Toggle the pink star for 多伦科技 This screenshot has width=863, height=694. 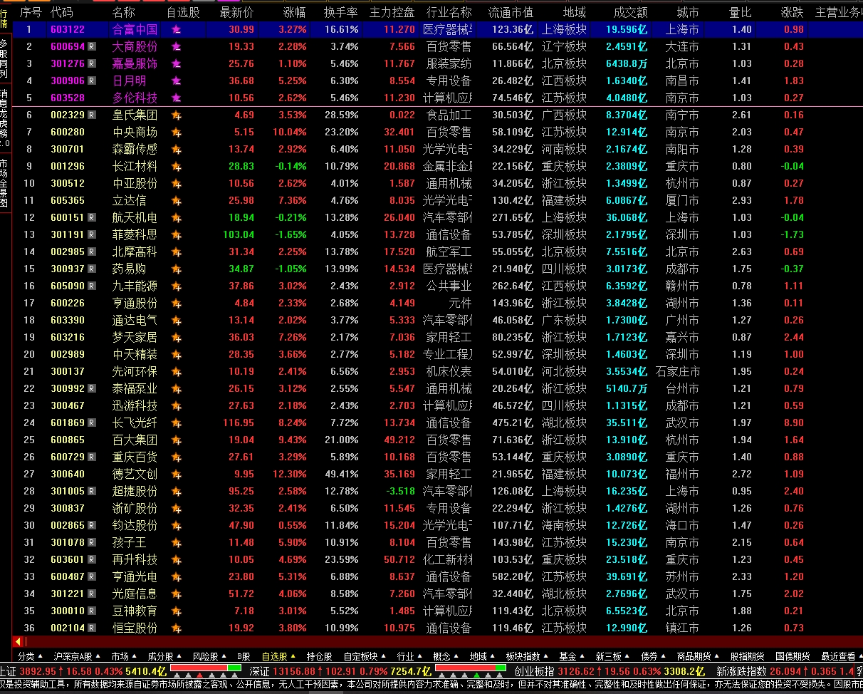coord(177,98)
